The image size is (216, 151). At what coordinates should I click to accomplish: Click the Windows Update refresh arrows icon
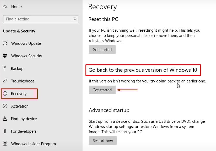coord(5,43)
